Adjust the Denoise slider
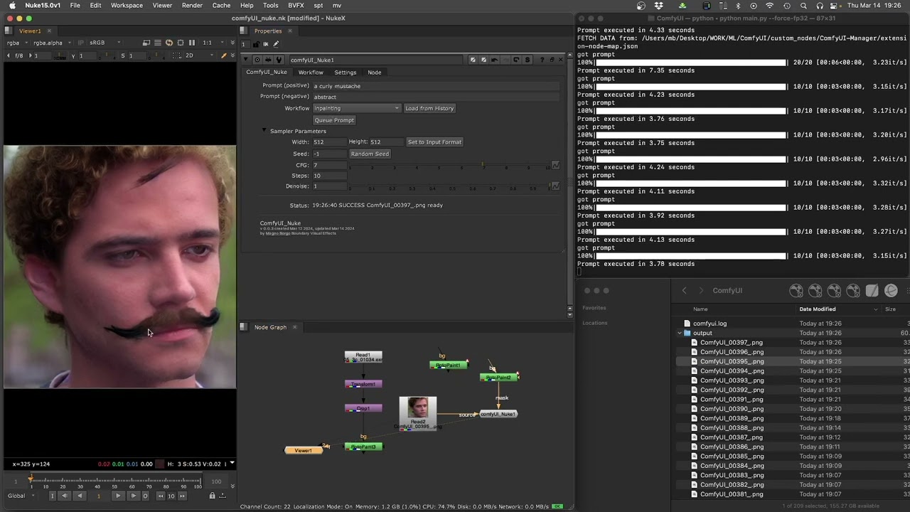 (449, 186)
